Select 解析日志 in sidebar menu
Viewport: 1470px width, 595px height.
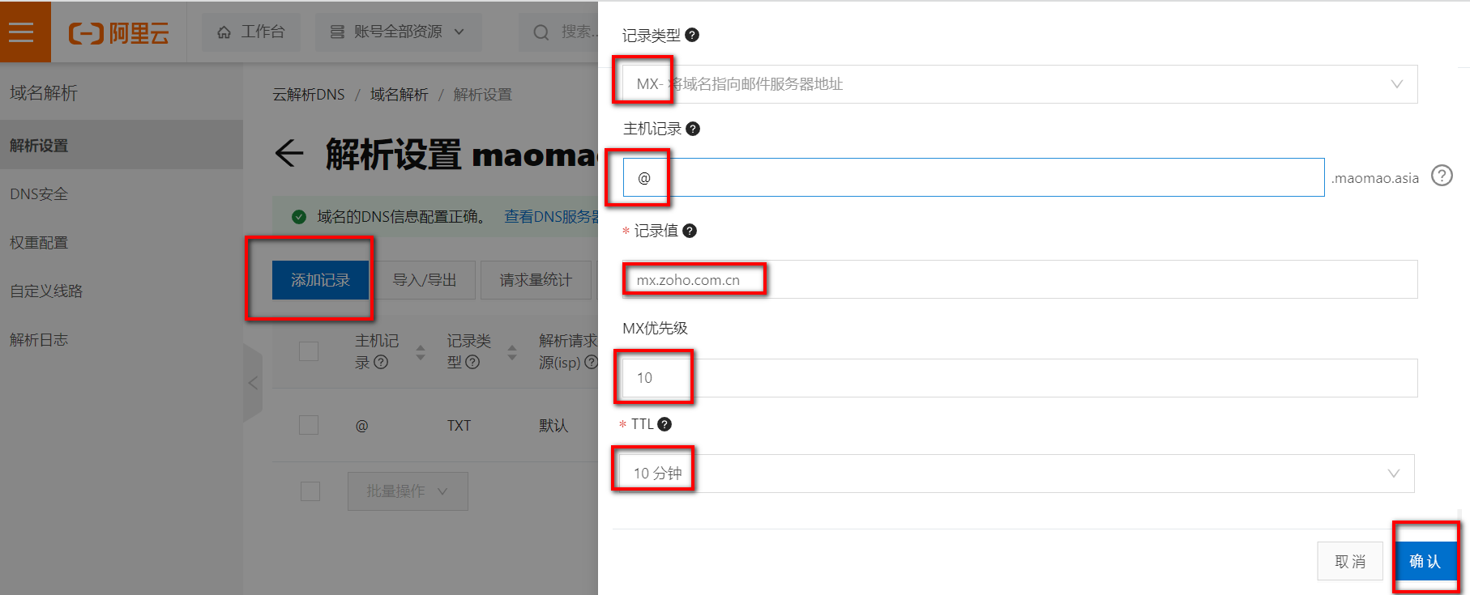[x=39, y=340]
